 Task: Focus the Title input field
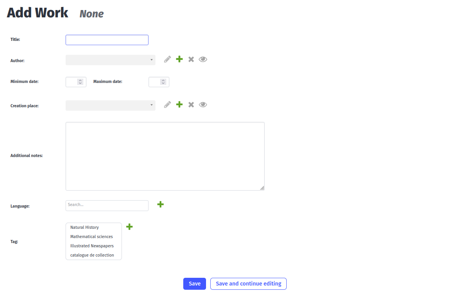tap(107, 40)
